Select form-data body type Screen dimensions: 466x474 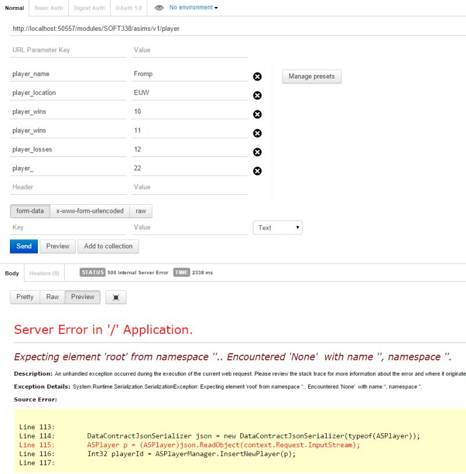(29, 211)
